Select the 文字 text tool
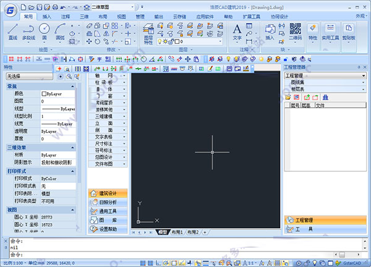The height and width of the screenshot is (267, 371). point(237,32)
